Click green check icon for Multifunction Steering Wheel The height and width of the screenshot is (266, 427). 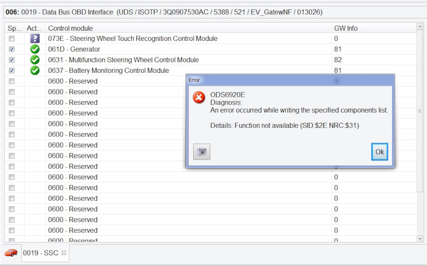(x=35, y=60)
